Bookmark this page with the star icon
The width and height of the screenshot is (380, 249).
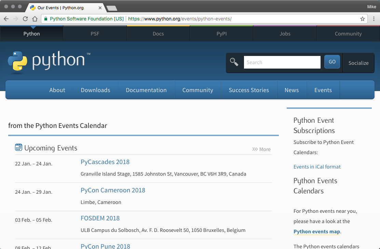[x=363, y=19]
